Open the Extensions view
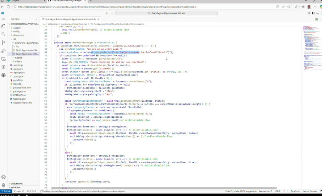The image size is (322, 196). [x=3, y=67]
